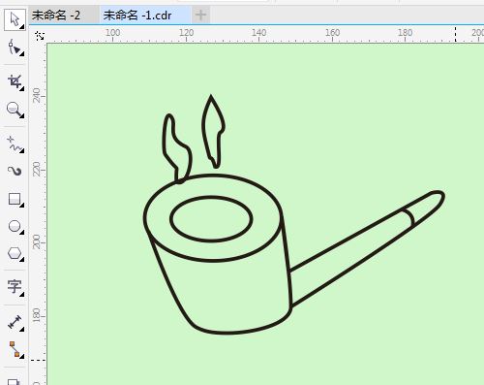This screenshot has width=484, height=385.
Task: Click the inner ellipse of pipe bowl
Action: click(211, 219)
